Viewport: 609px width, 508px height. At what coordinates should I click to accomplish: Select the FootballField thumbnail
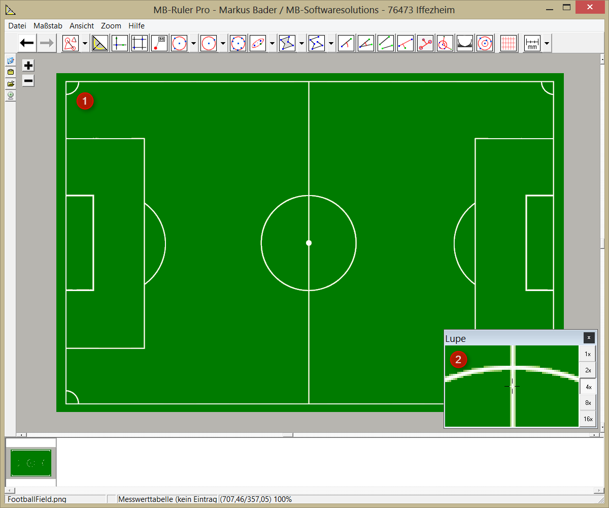pyautogui.click(x=31, y=463)
